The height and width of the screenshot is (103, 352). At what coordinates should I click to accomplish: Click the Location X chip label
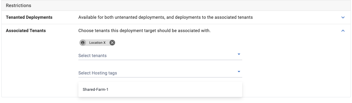[97, 43]
